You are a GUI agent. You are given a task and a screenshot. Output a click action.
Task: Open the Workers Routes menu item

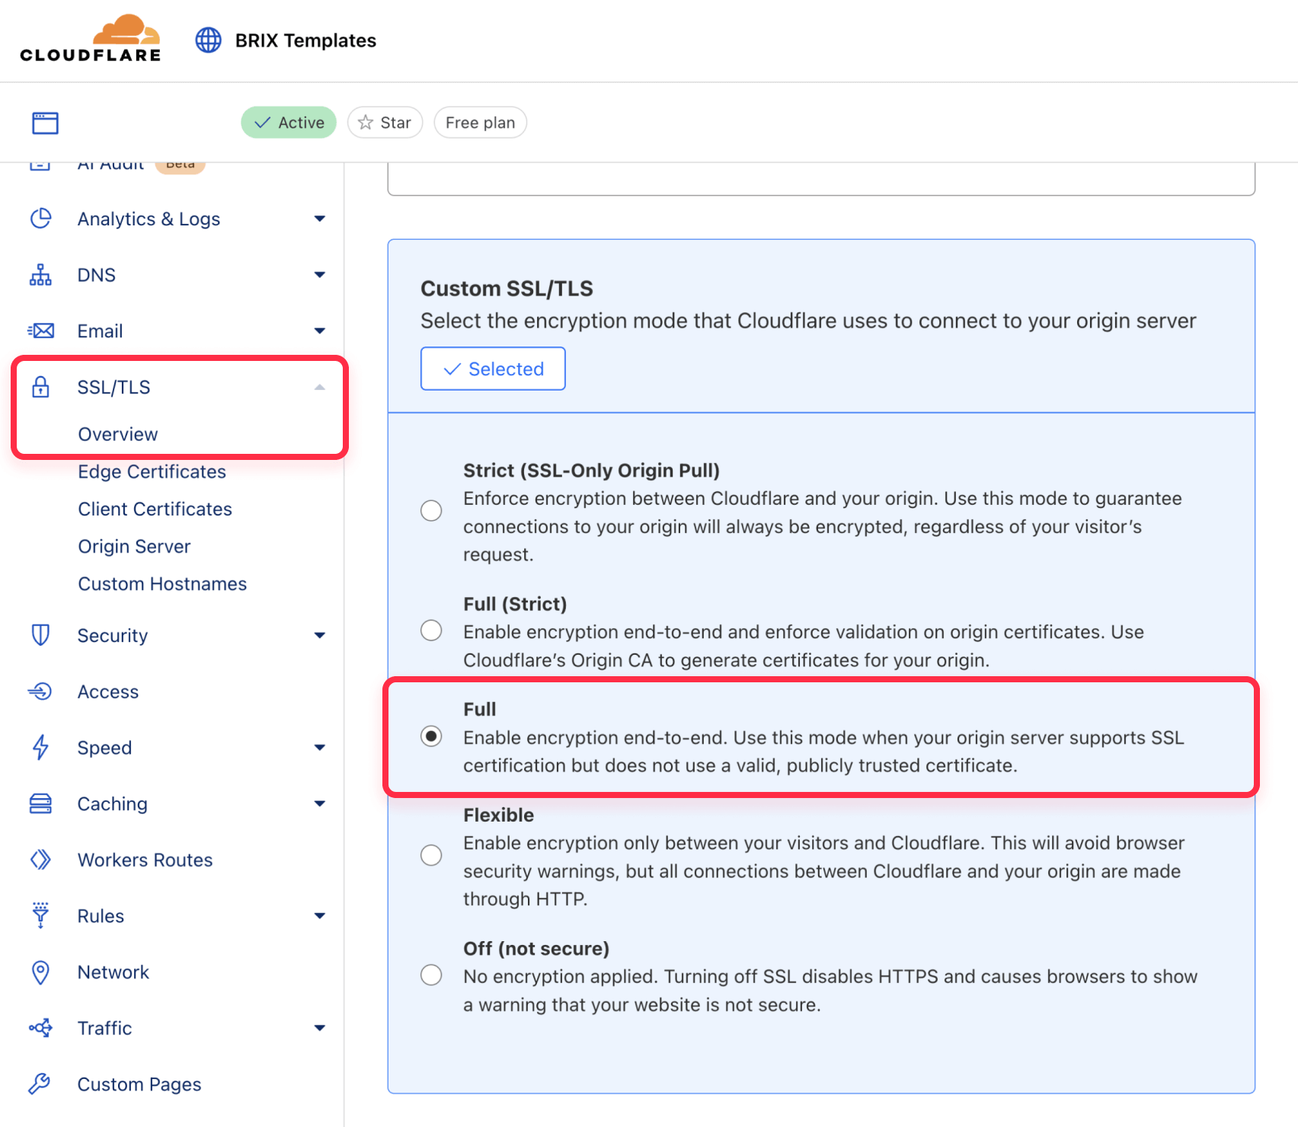145,860
